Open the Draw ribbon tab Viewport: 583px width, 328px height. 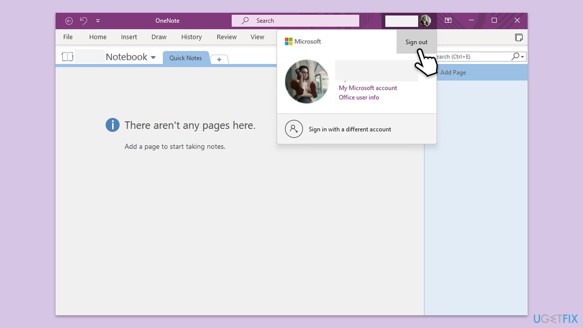click(x=159, y=37)
